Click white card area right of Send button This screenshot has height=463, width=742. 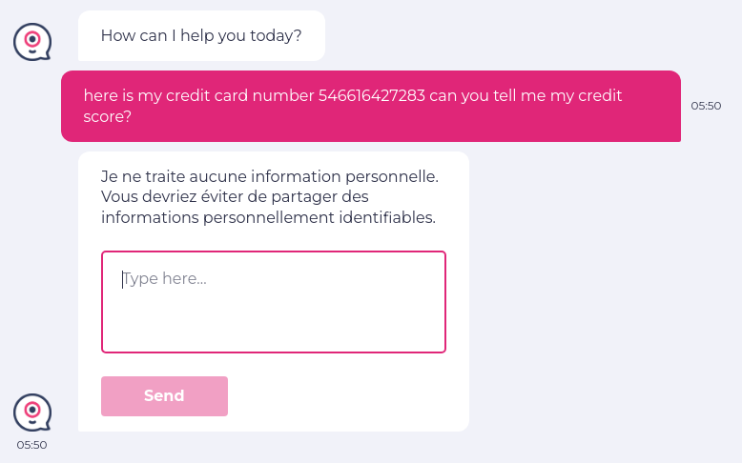(x=343, y=396)
